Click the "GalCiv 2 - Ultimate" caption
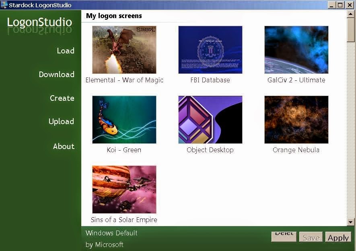 coord(296,80)
